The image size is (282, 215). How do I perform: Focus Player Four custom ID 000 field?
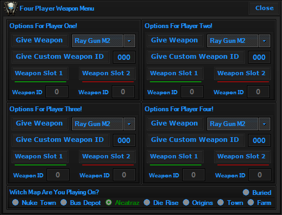(259, 140)
